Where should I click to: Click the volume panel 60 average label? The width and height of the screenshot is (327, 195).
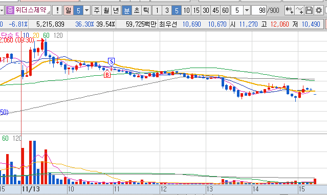[x=5, y=138]
